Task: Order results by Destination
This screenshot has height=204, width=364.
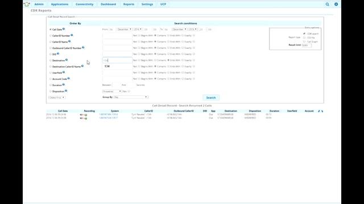Action: click(51, 61)
